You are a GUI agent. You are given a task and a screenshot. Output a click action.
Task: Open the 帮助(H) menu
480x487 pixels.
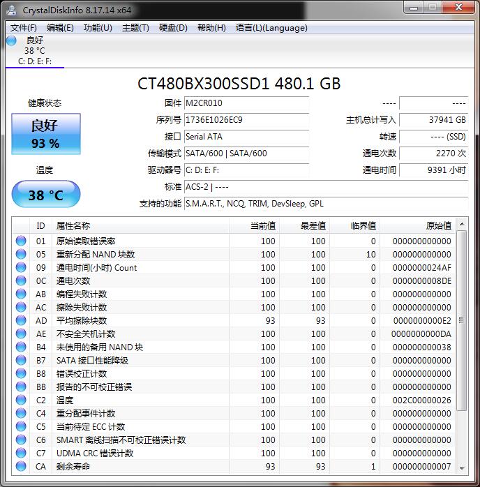click(x=212, y=28)
